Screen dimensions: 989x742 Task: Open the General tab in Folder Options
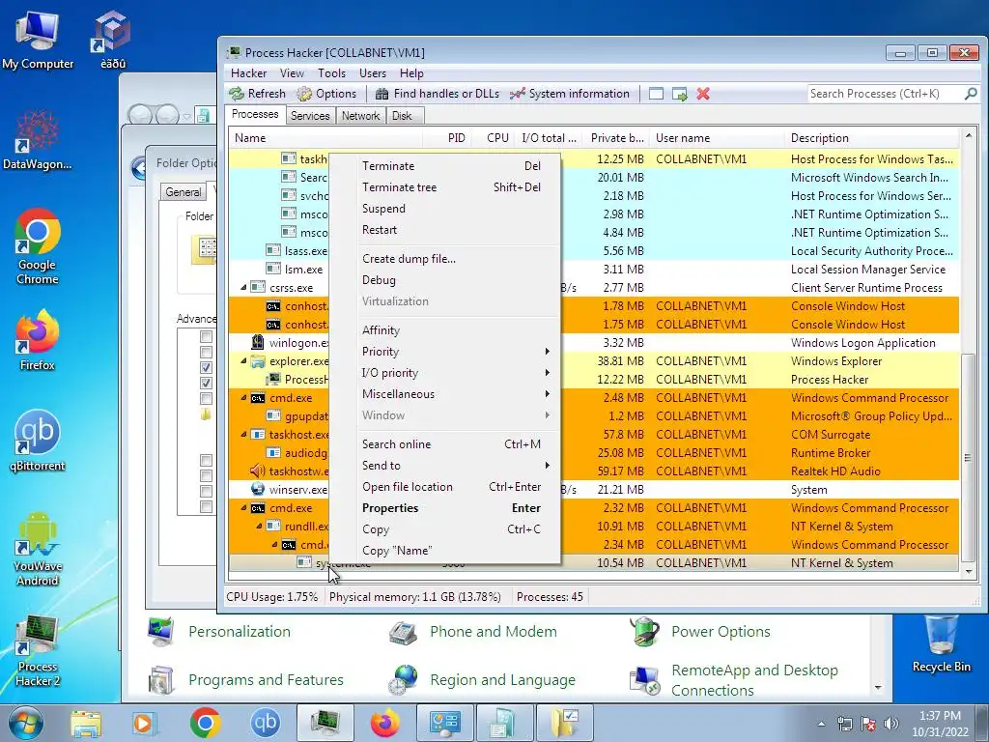tap(184, 192)
